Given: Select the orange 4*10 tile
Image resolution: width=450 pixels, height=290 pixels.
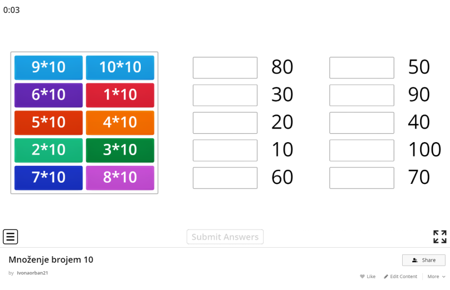Looking at the screenshot, I should pos(120,122).
